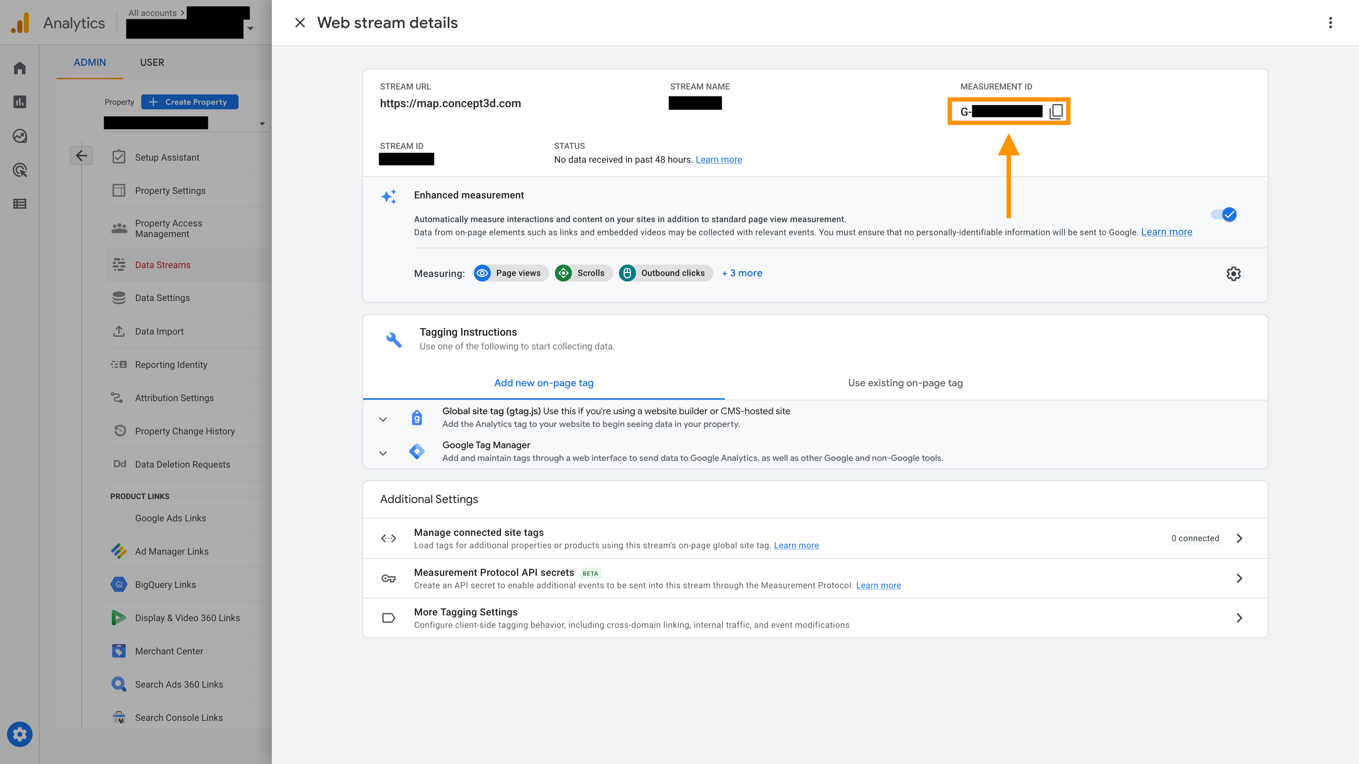Open Reports icon in left sidebar

tap(19, 102)
